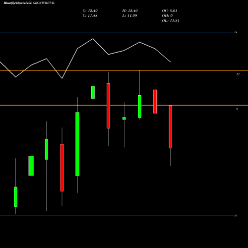Image resolution: width=248 pixels, height=248 pixels.
Task: Select the low value 'L: 11.09'
Action: pyautogui.click(x=129, y=16)
